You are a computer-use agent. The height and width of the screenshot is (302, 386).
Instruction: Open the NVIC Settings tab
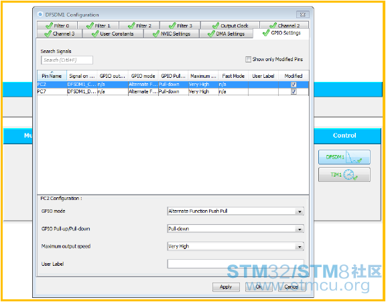[172, 34]
